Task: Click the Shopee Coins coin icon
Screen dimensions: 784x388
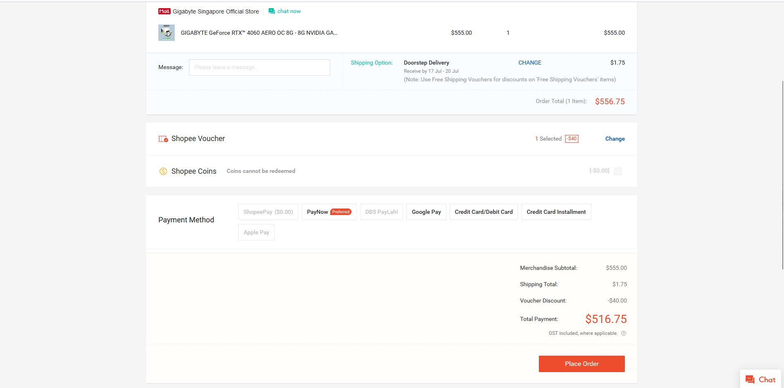Action: (x=163, y=171)
